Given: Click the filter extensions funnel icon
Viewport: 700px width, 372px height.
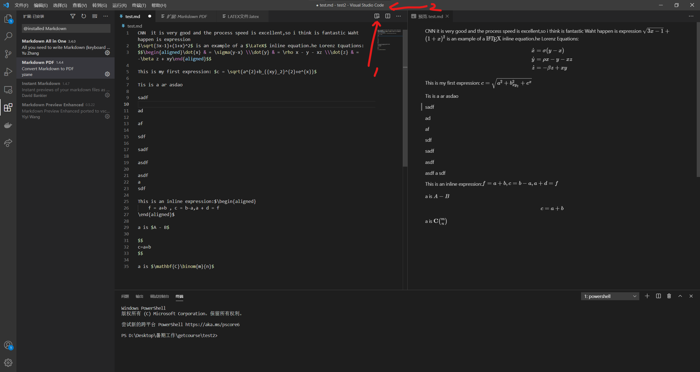Looking at the screenshot, I should (73, 16).
